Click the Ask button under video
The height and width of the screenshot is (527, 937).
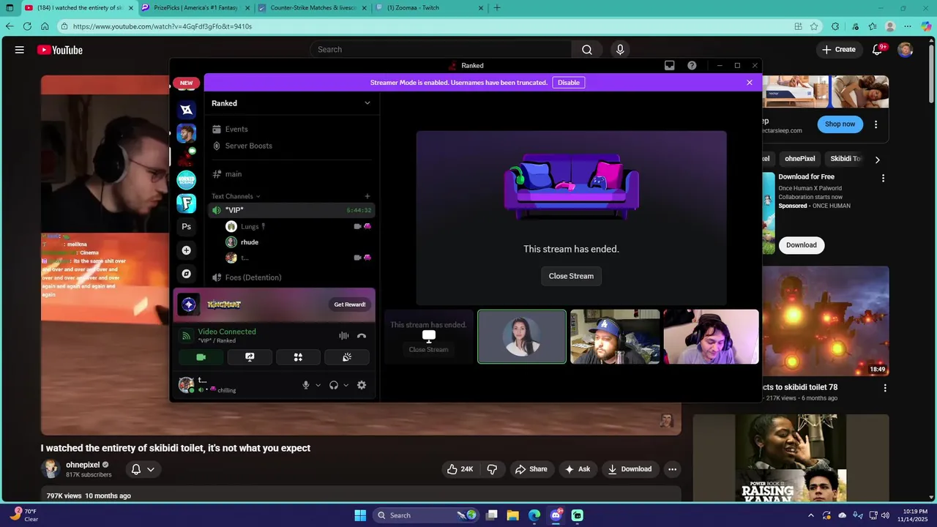[578, 469]
